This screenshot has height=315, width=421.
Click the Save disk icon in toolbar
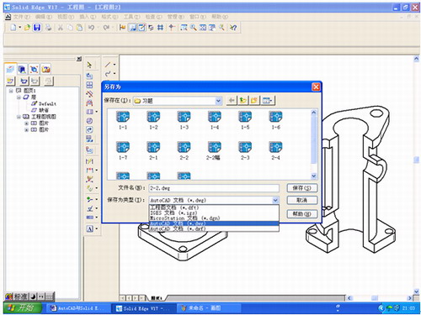tap(37, 28)
